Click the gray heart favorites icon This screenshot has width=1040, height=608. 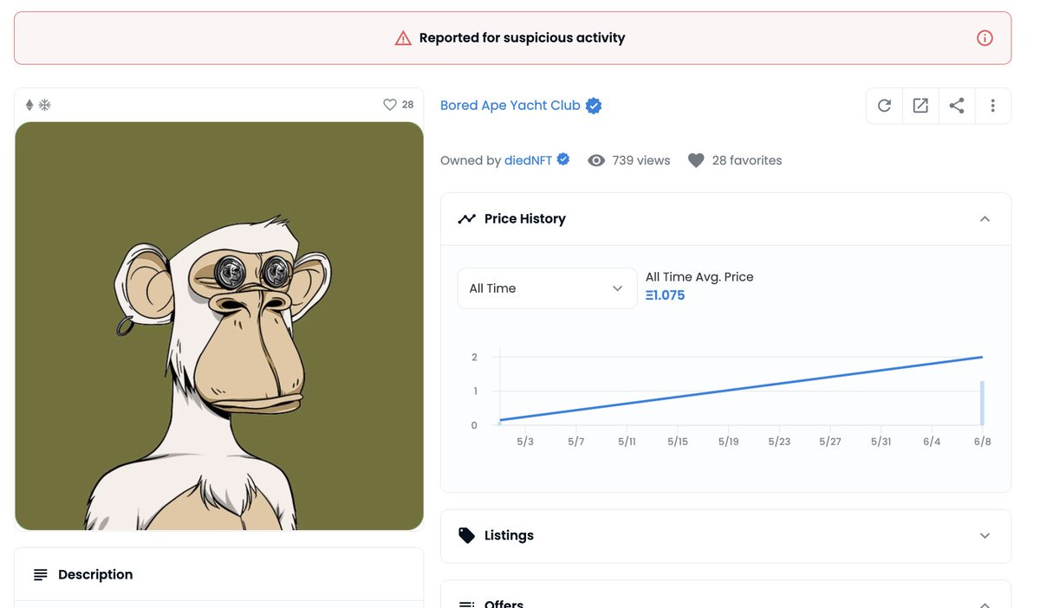[696, 160]
